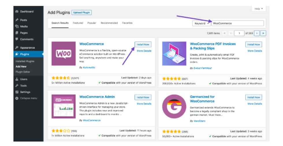The image size is (283, 146).
Task: Collapse the sidebar via Collapse menu
Action: [x=29, y=98]
